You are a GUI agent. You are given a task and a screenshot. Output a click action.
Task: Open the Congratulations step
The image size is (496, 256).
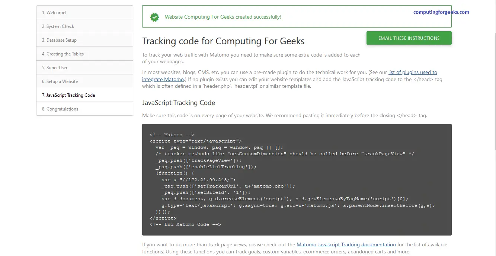coord(60,109)
